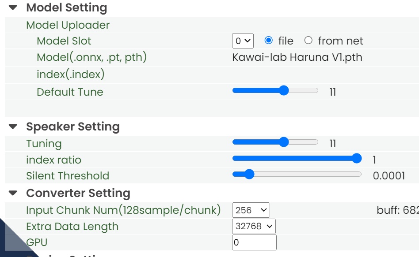This screenshot has width=419, height=257.
Task: Click the Tuning slider handle
Action: (x=284, y=142)
